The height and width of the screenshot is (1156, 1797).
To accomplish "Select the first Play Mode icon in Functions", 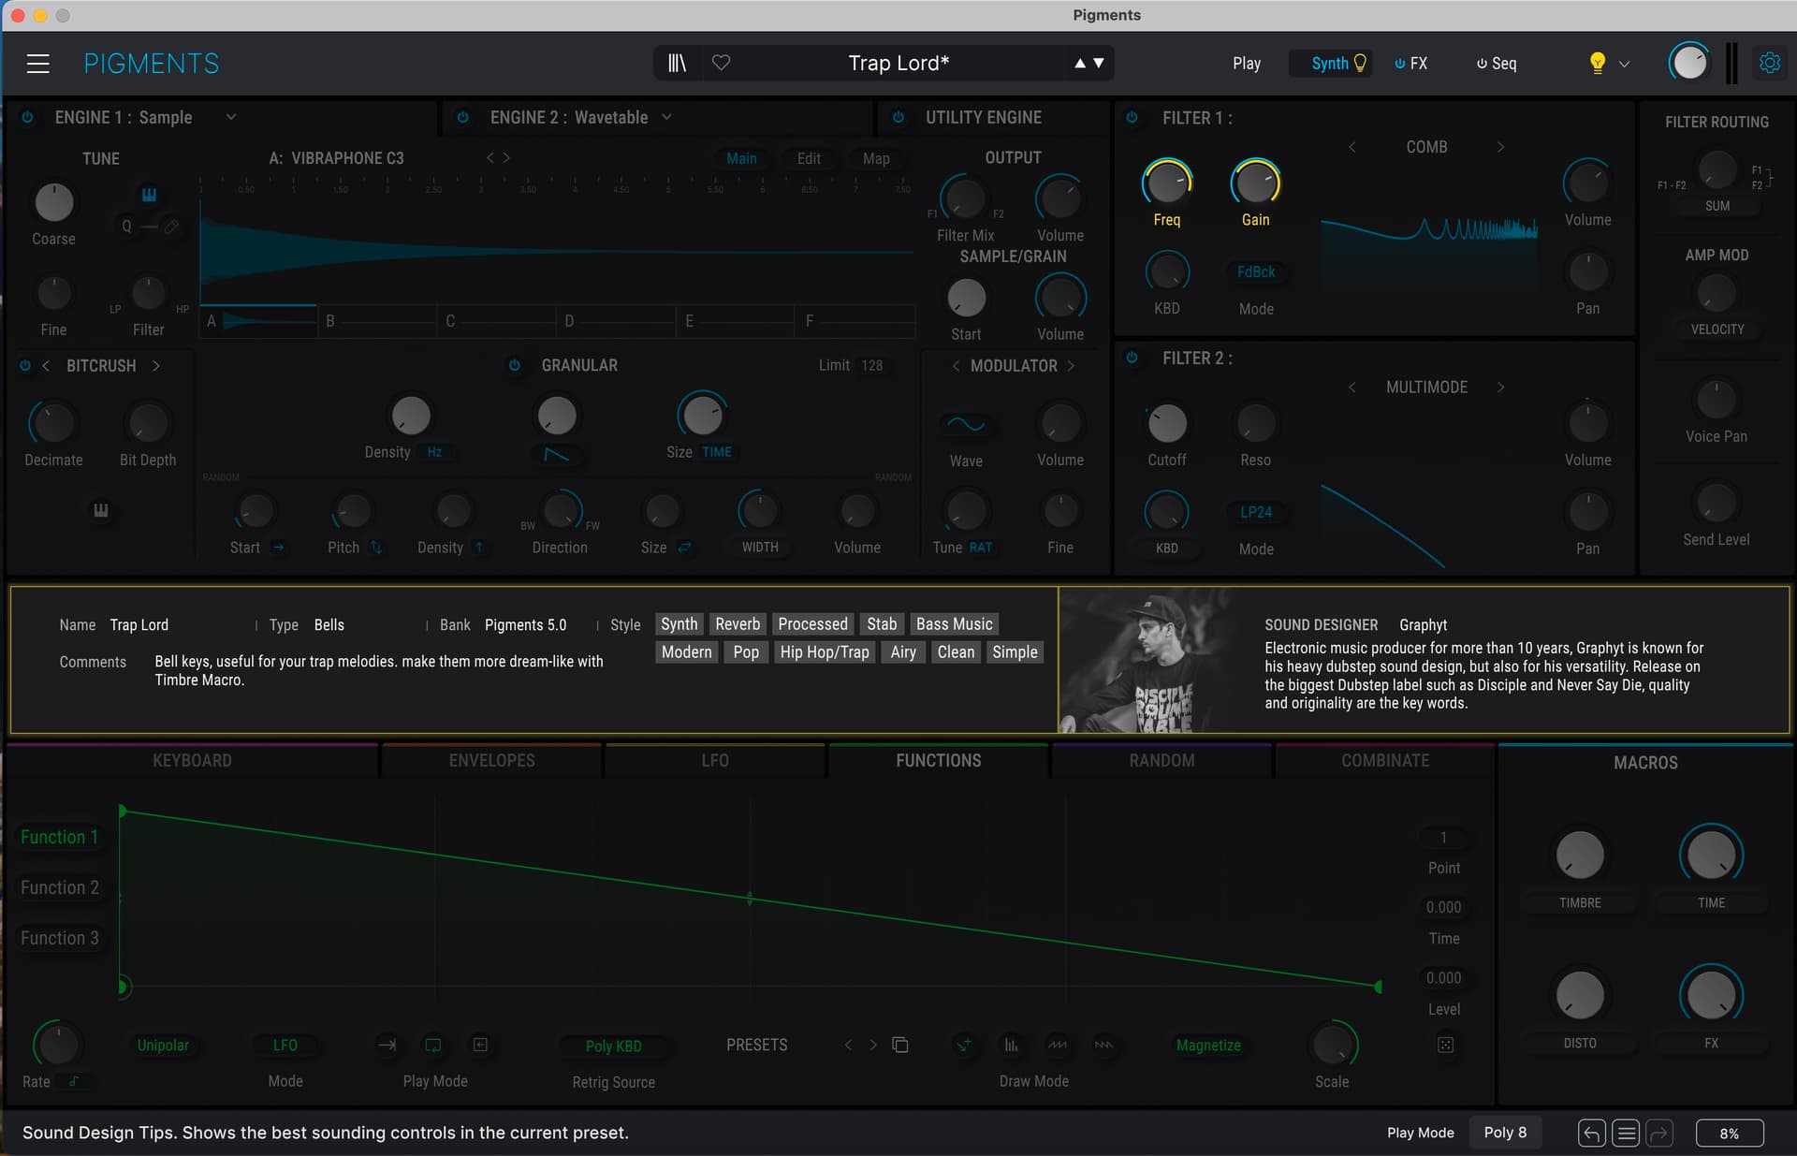I will (387, 1045).
